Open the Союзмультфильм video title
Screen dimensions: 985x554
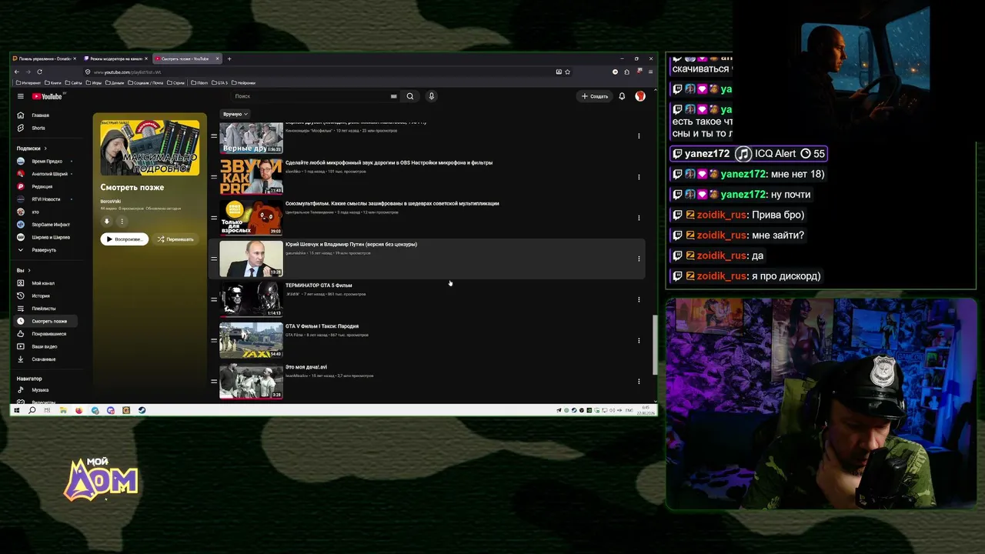pyautogui.click(x=392, y=204)
